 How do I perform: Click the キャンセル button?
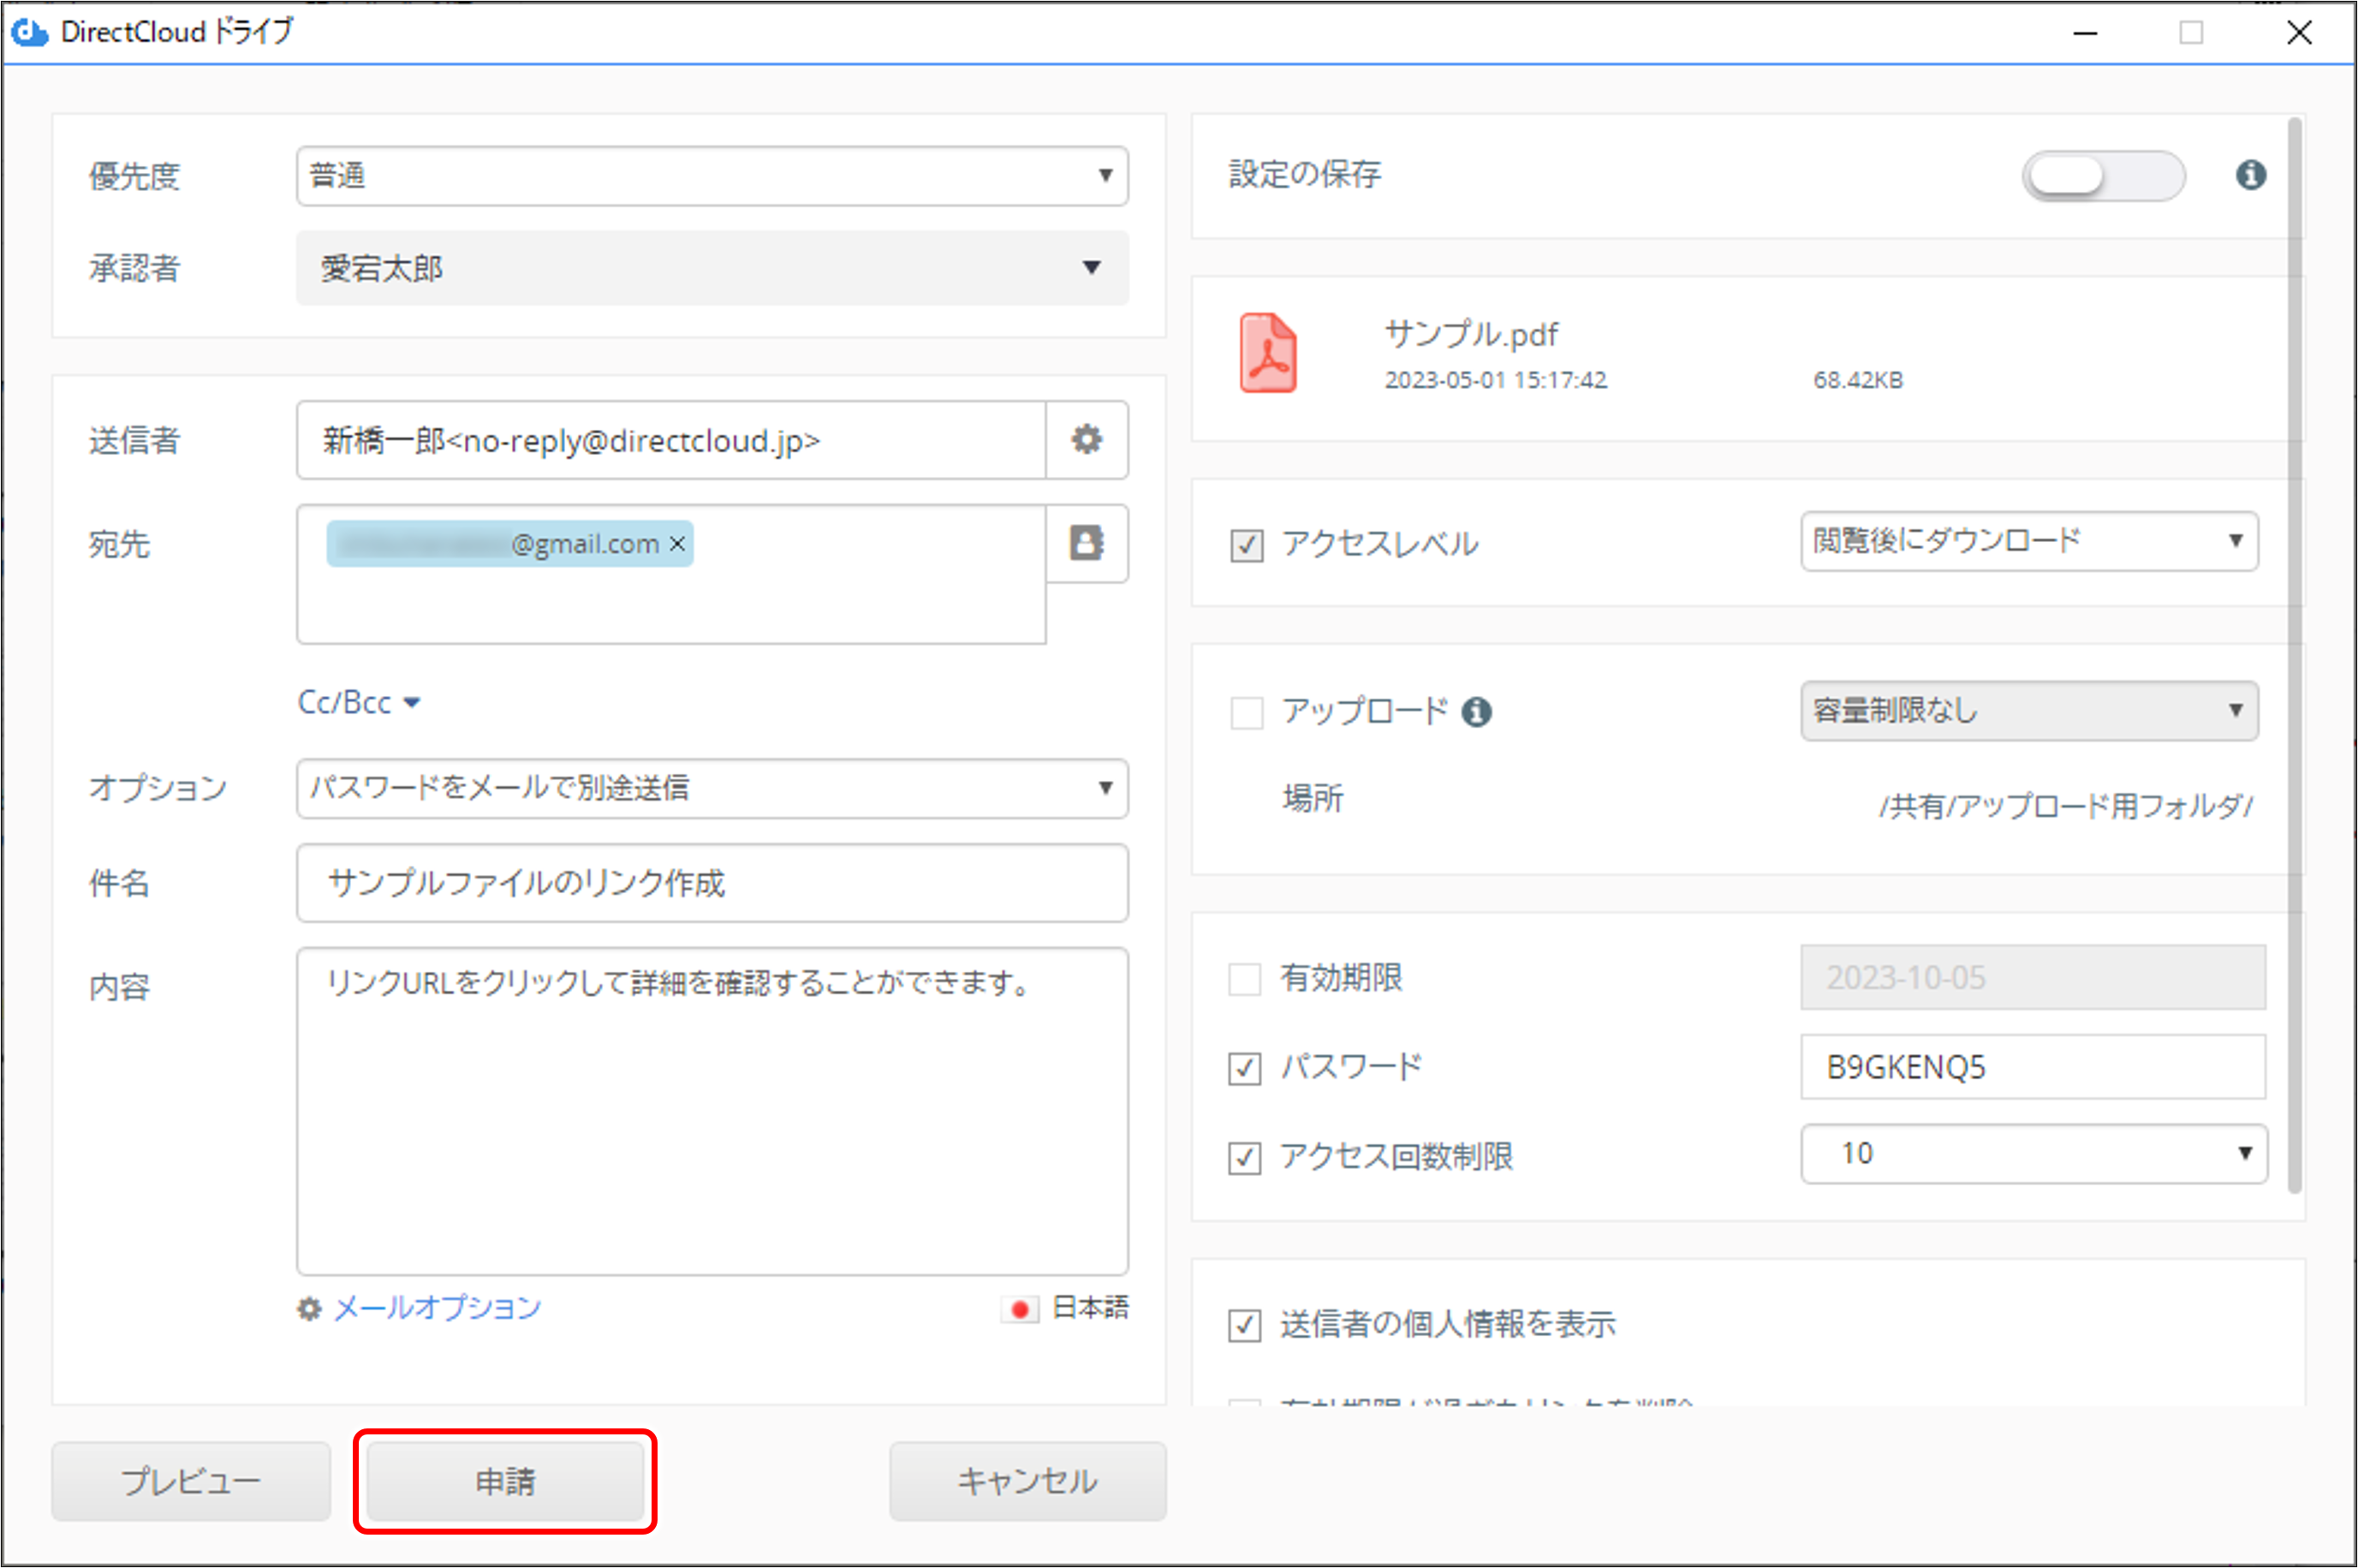1027,1481
